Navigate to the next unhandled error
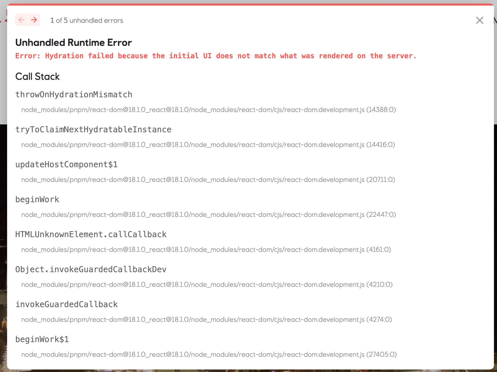 point(34,20)
